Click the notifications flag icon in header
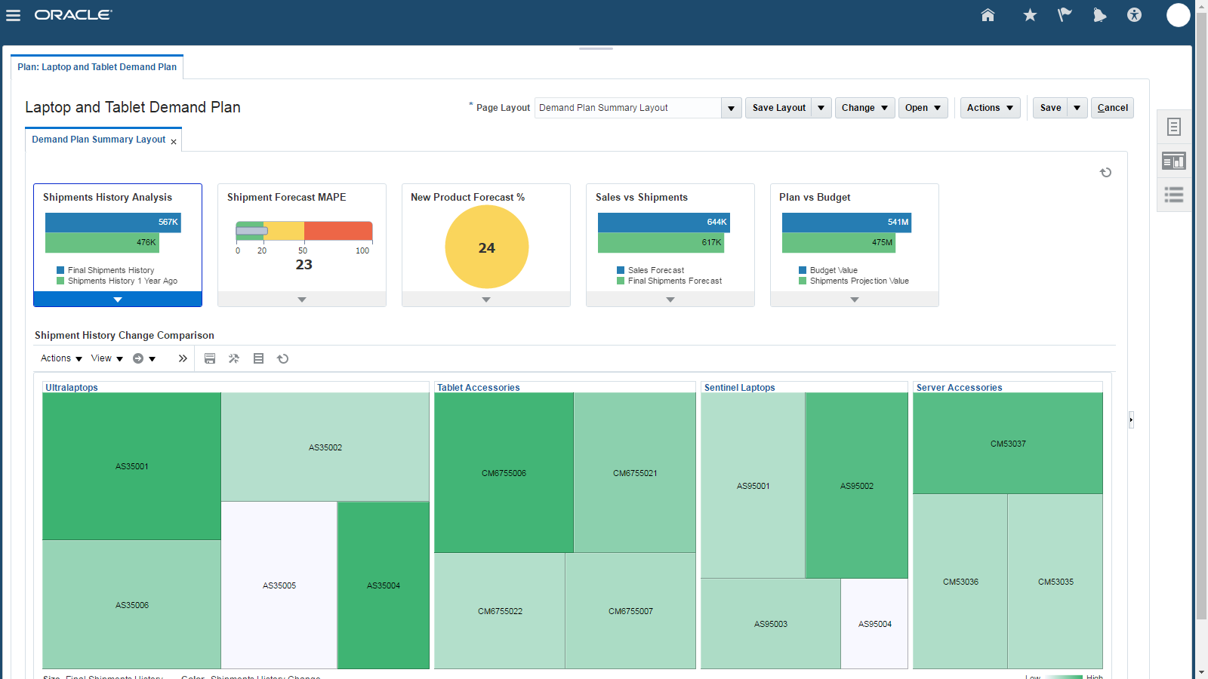The image size is (1208, 679). [1065, 15]
